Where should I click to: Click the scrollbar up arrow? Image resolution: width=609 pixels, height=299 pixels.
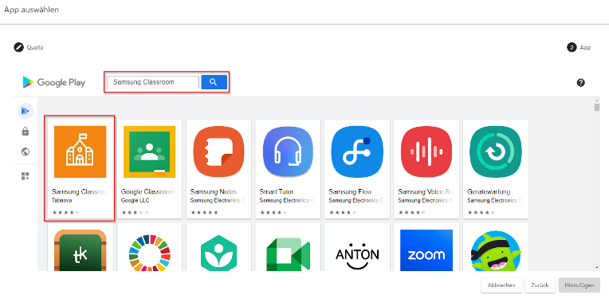[596, 100]
